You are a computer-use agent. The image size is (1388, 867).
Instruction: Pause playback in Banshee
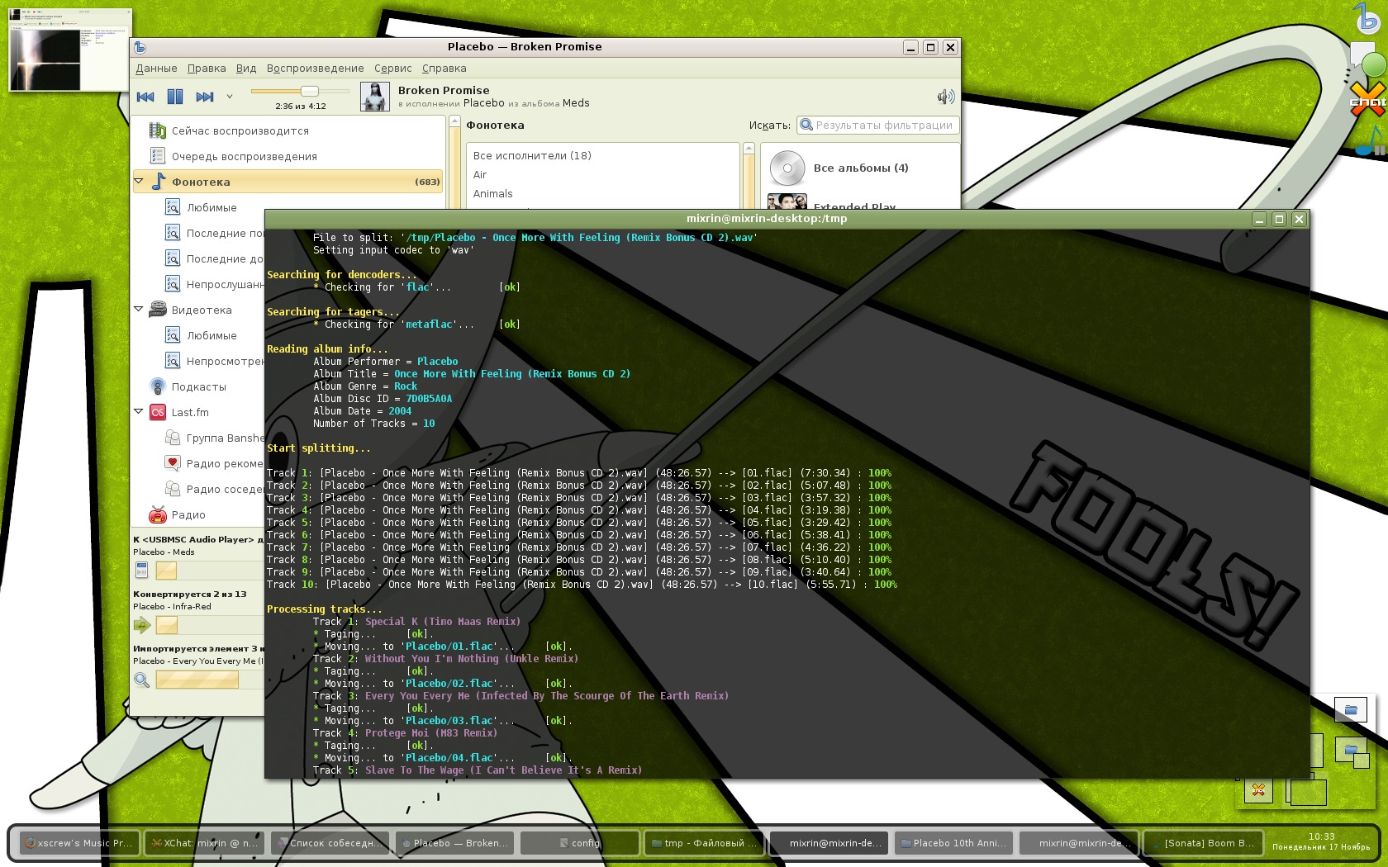point(175,97)
